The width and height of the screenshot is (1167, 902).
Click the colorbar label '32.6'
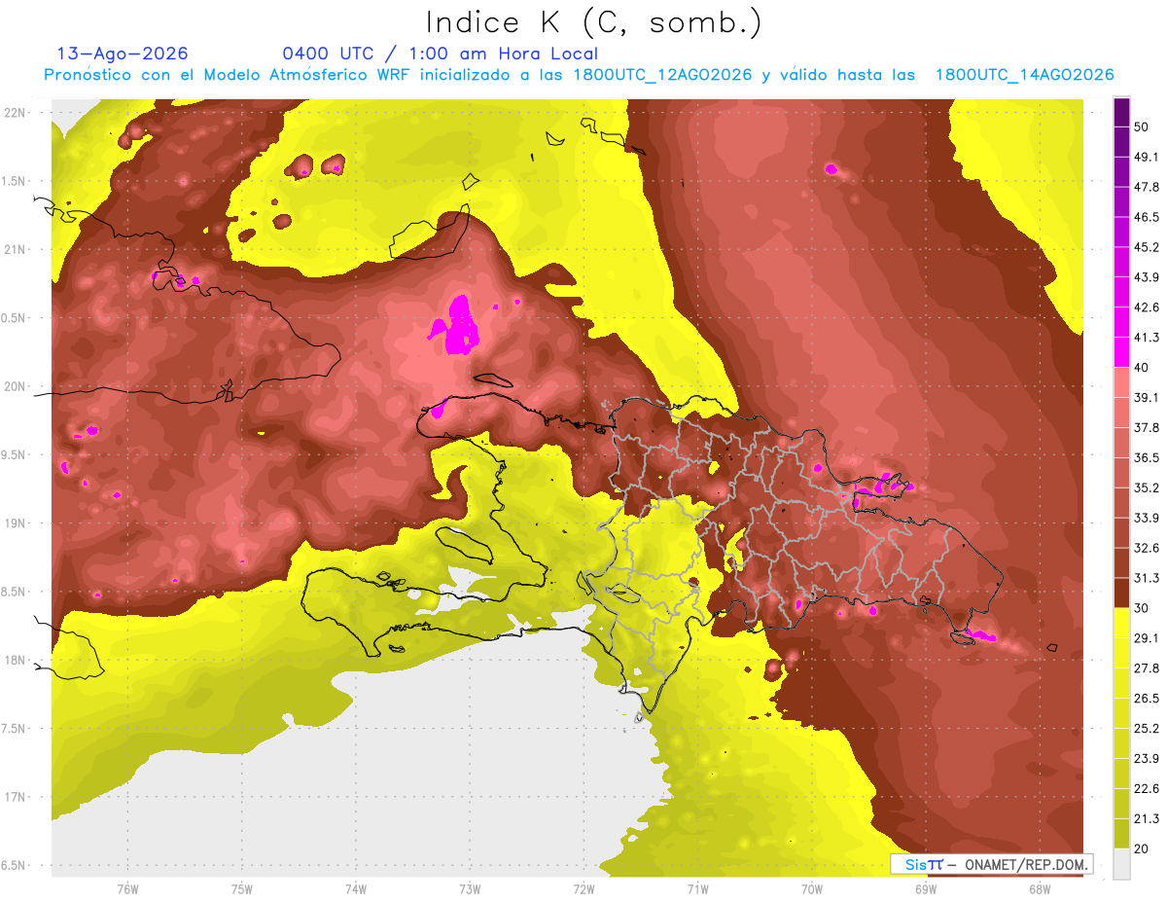click(x=1147, y=548)
